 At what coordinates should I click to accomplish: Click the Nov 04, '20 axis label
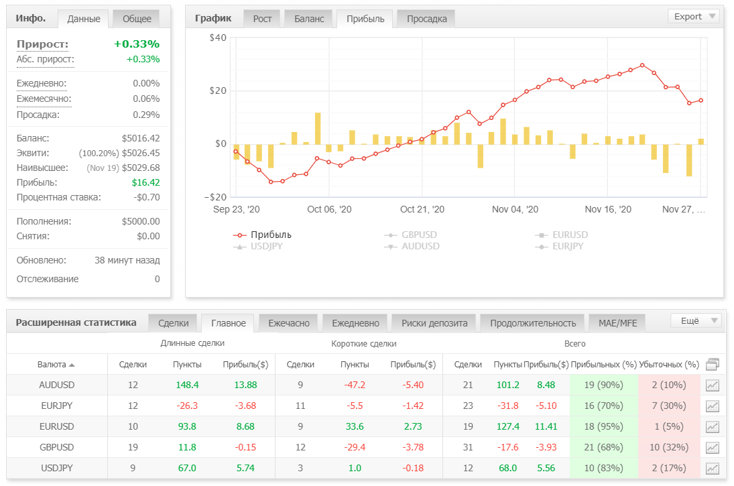tap(515, 210)
